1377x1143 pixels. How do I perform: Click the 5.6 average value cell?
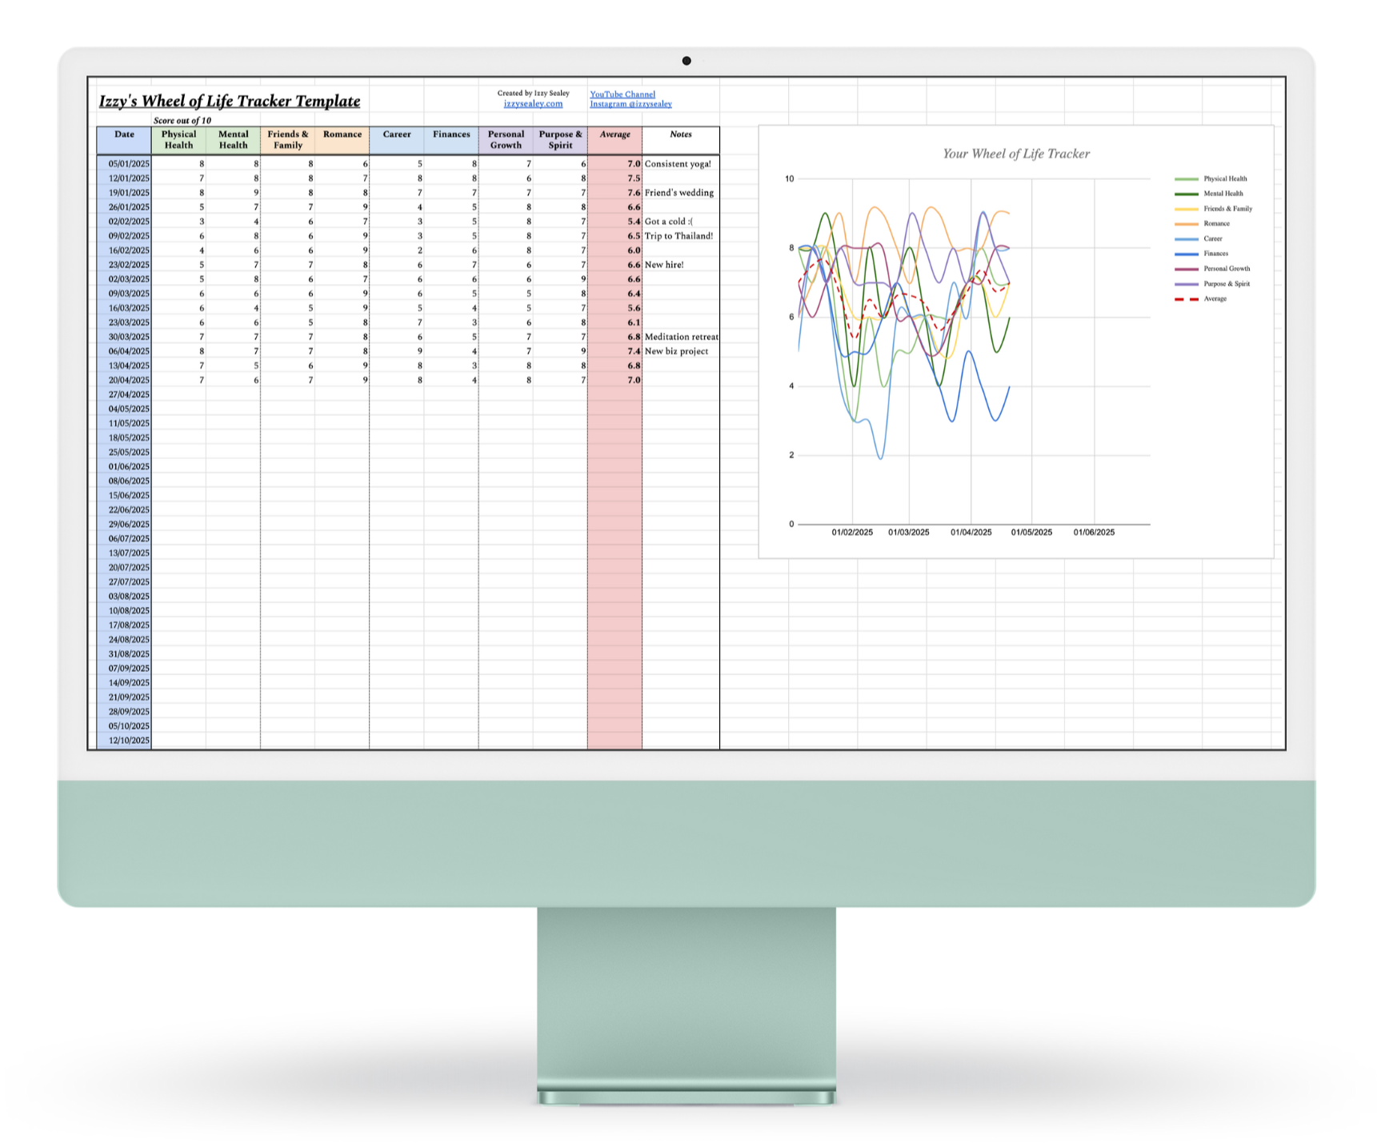[x=614, y=308]
